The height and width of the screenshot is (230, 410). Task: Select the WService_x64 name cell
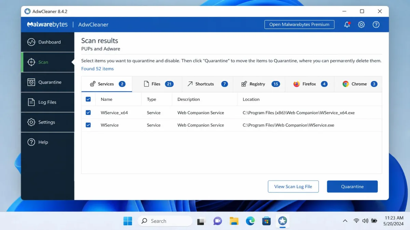(114, 113)
